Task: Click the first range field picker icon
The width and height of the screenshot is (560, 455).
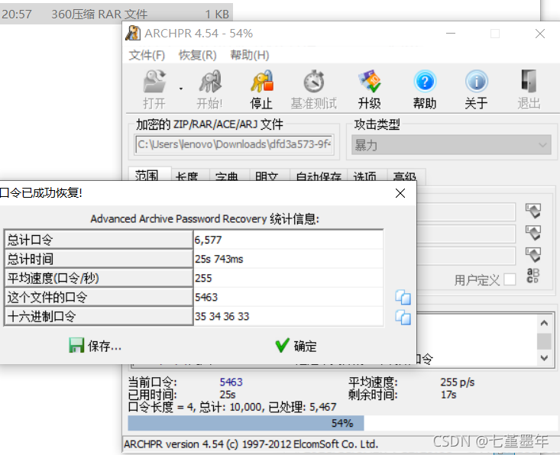Action: (x=532, y=211)
